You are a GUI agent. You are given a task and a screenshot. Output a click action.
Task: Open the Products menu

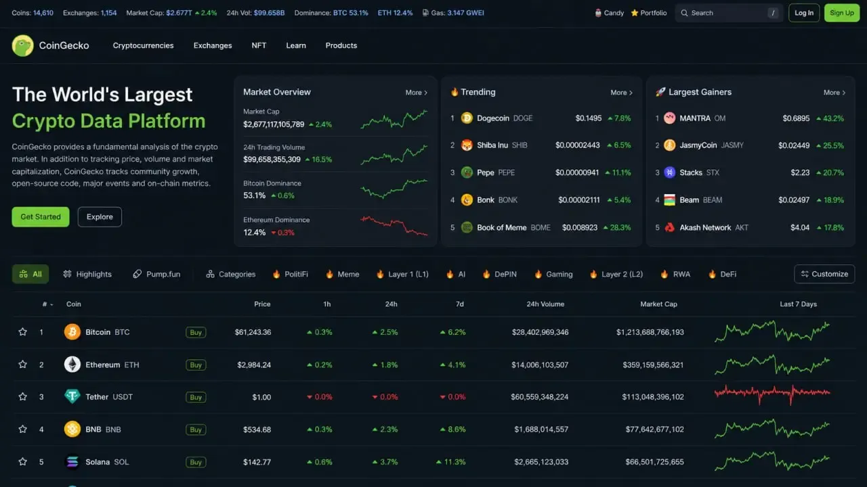341,45
